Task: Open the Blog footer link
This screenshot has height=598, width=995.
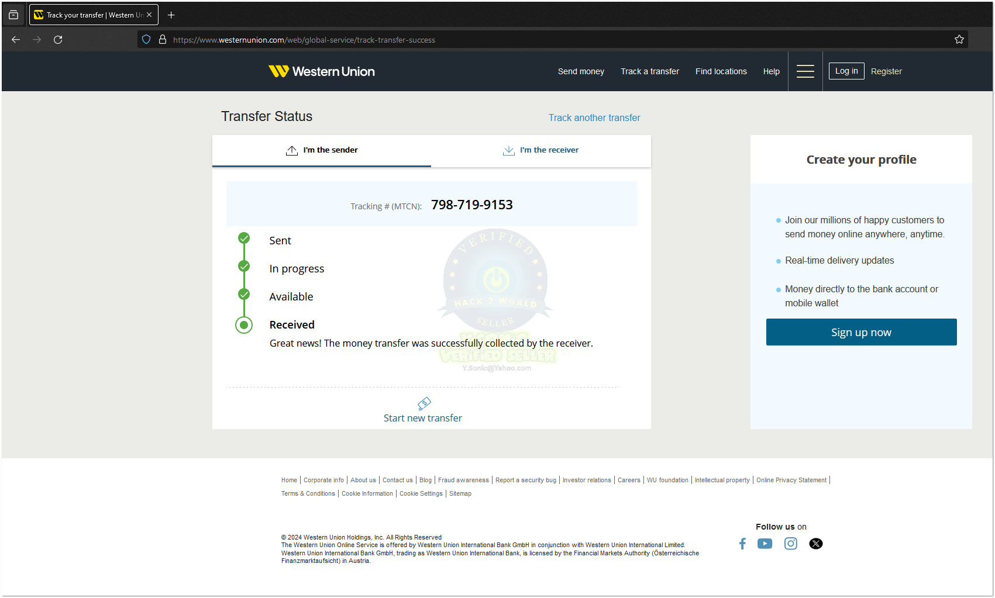Action: point(425,480)
